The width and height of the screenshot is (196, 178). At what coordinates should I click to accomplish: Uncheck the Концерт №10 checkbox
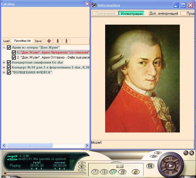(x=9, y=67)
